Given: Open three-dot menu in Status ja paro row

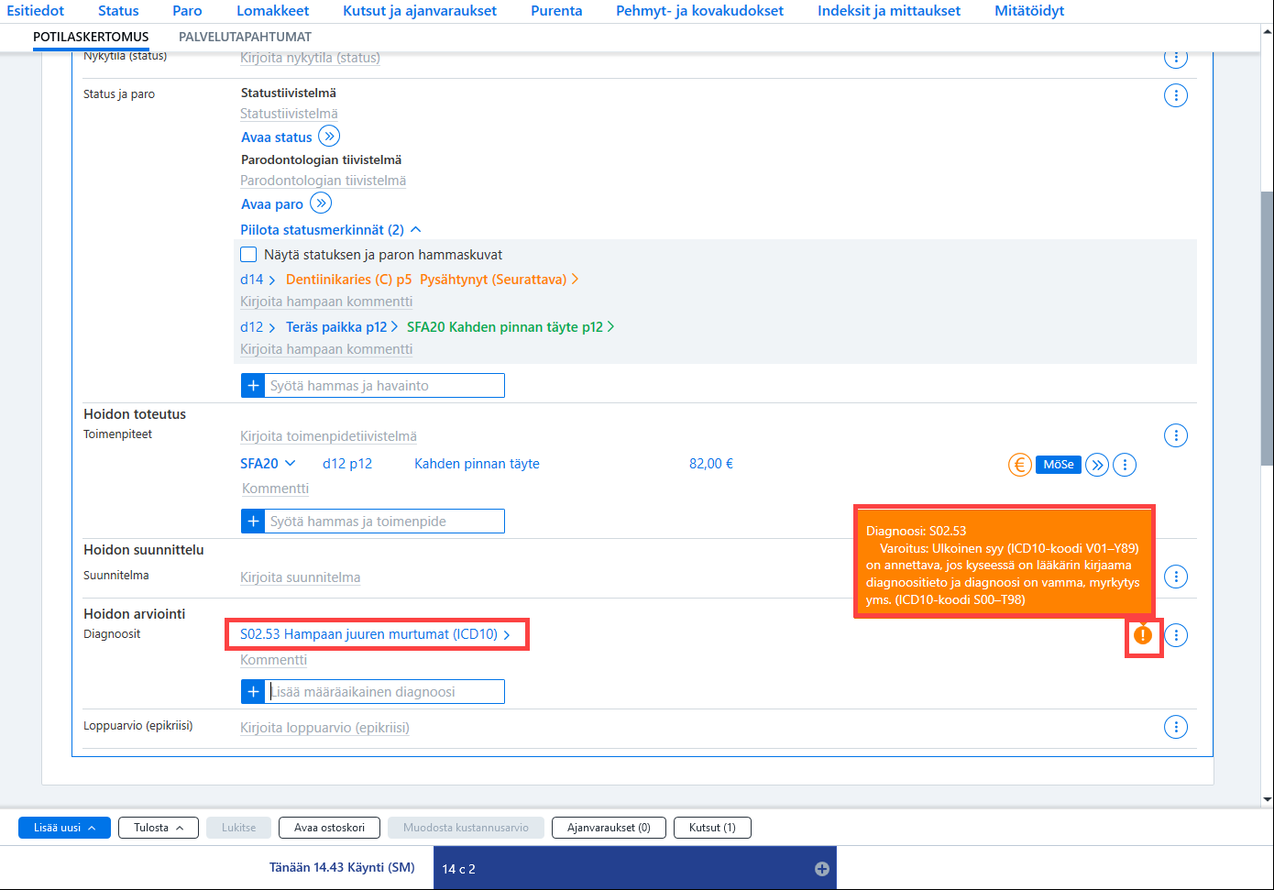Looking at the screenshot, I should [1176, 95].
